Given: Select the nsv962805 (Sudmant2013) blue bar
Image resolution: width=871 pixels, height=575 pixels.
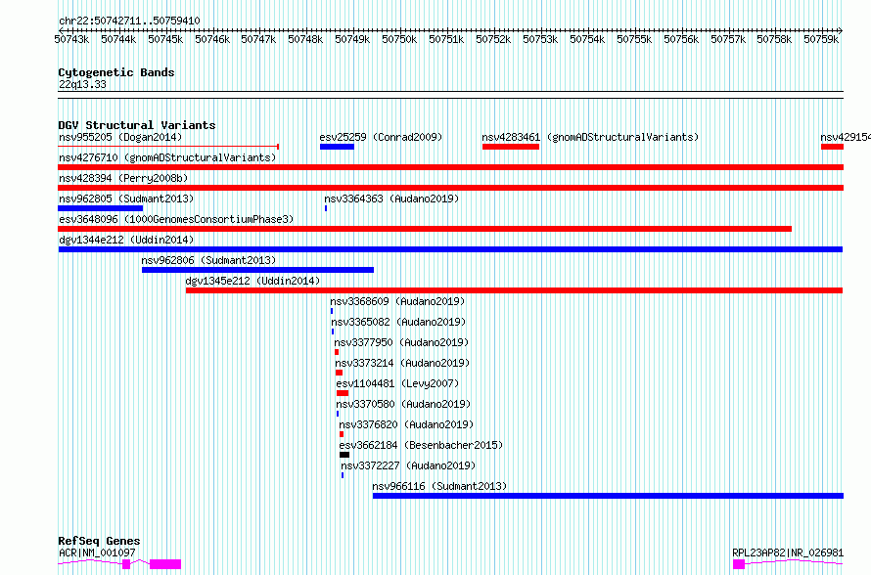Looking at the screenshot, I should click(x=101, y=208).
